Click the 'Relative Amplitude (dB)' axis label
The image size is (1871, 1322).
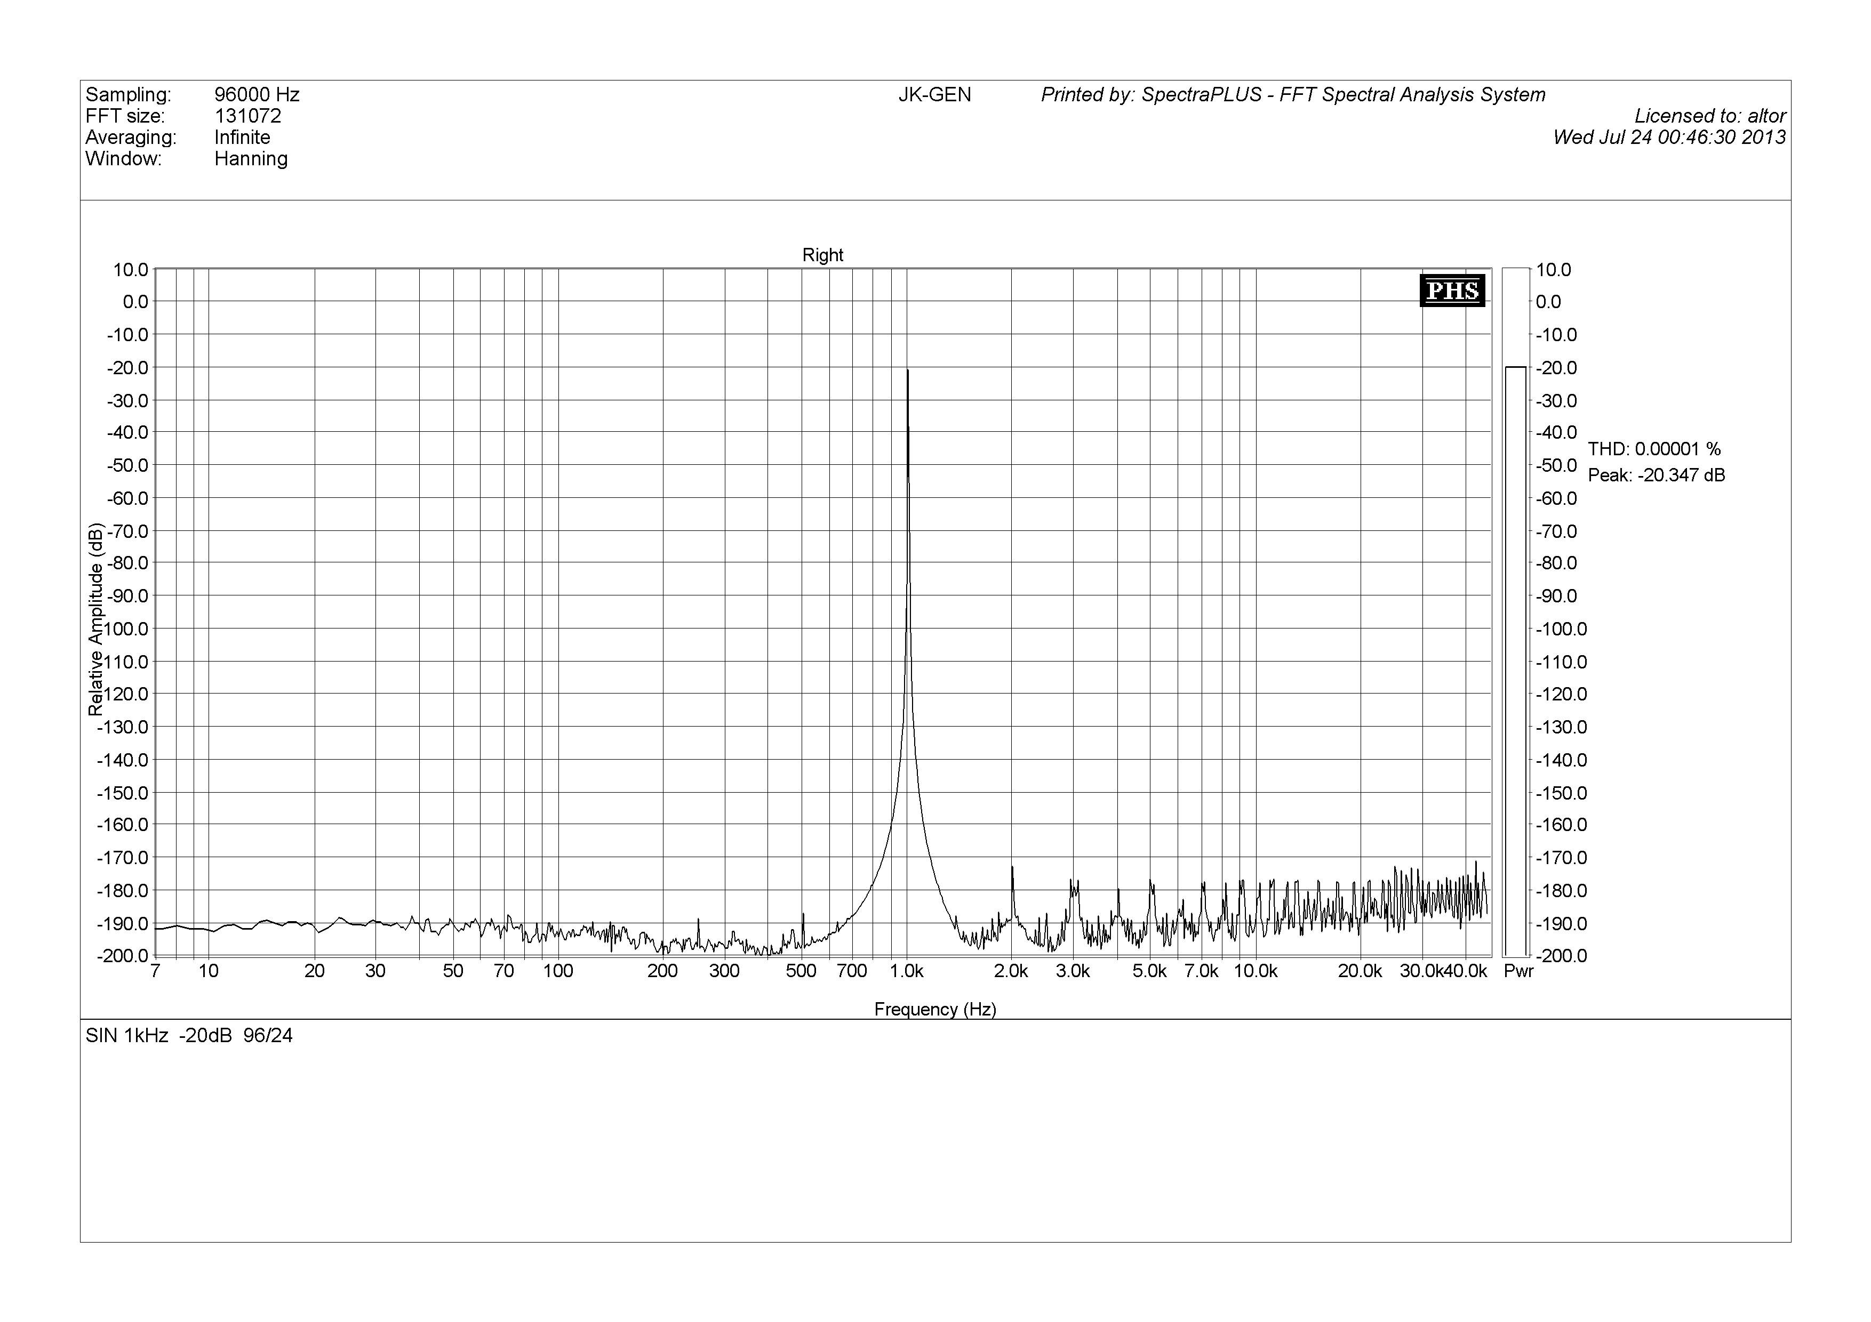coord(96,619)
